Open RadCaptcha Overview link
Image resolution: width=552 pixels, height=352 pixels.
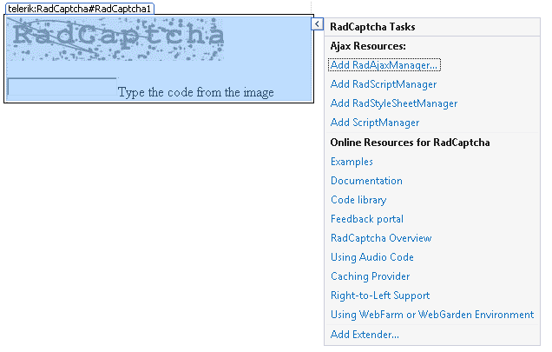pos(381,238)
